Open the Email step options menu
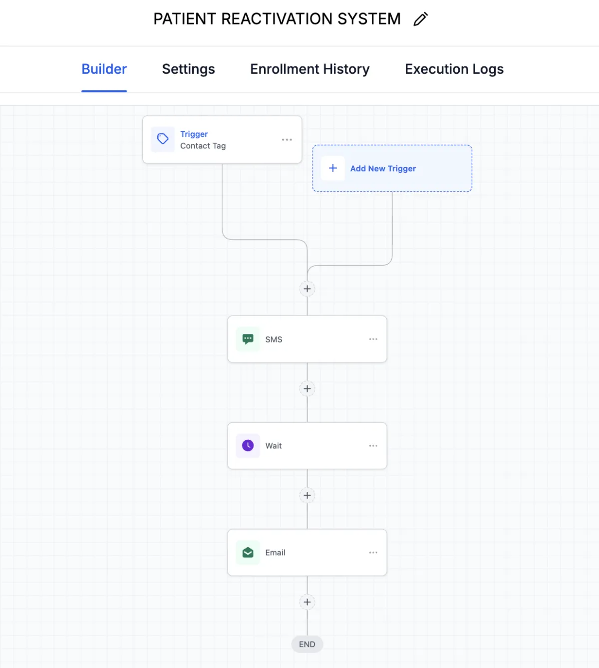The image size is (599, 668). (x=373, y=553)
